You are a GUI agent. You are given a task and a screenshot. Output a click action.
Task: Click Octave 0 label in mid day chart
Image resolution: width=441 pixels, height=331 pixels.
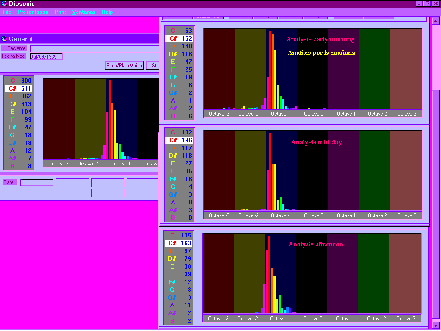(313, 215)
